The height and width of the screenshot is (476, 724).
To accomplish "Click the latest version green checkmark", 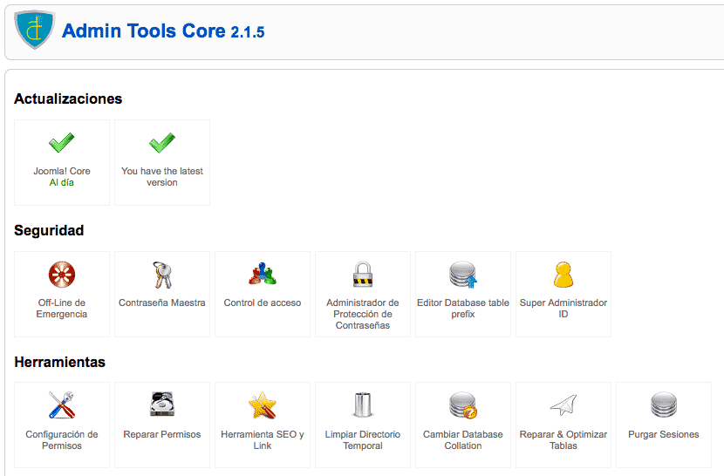I will click(162, 143).
